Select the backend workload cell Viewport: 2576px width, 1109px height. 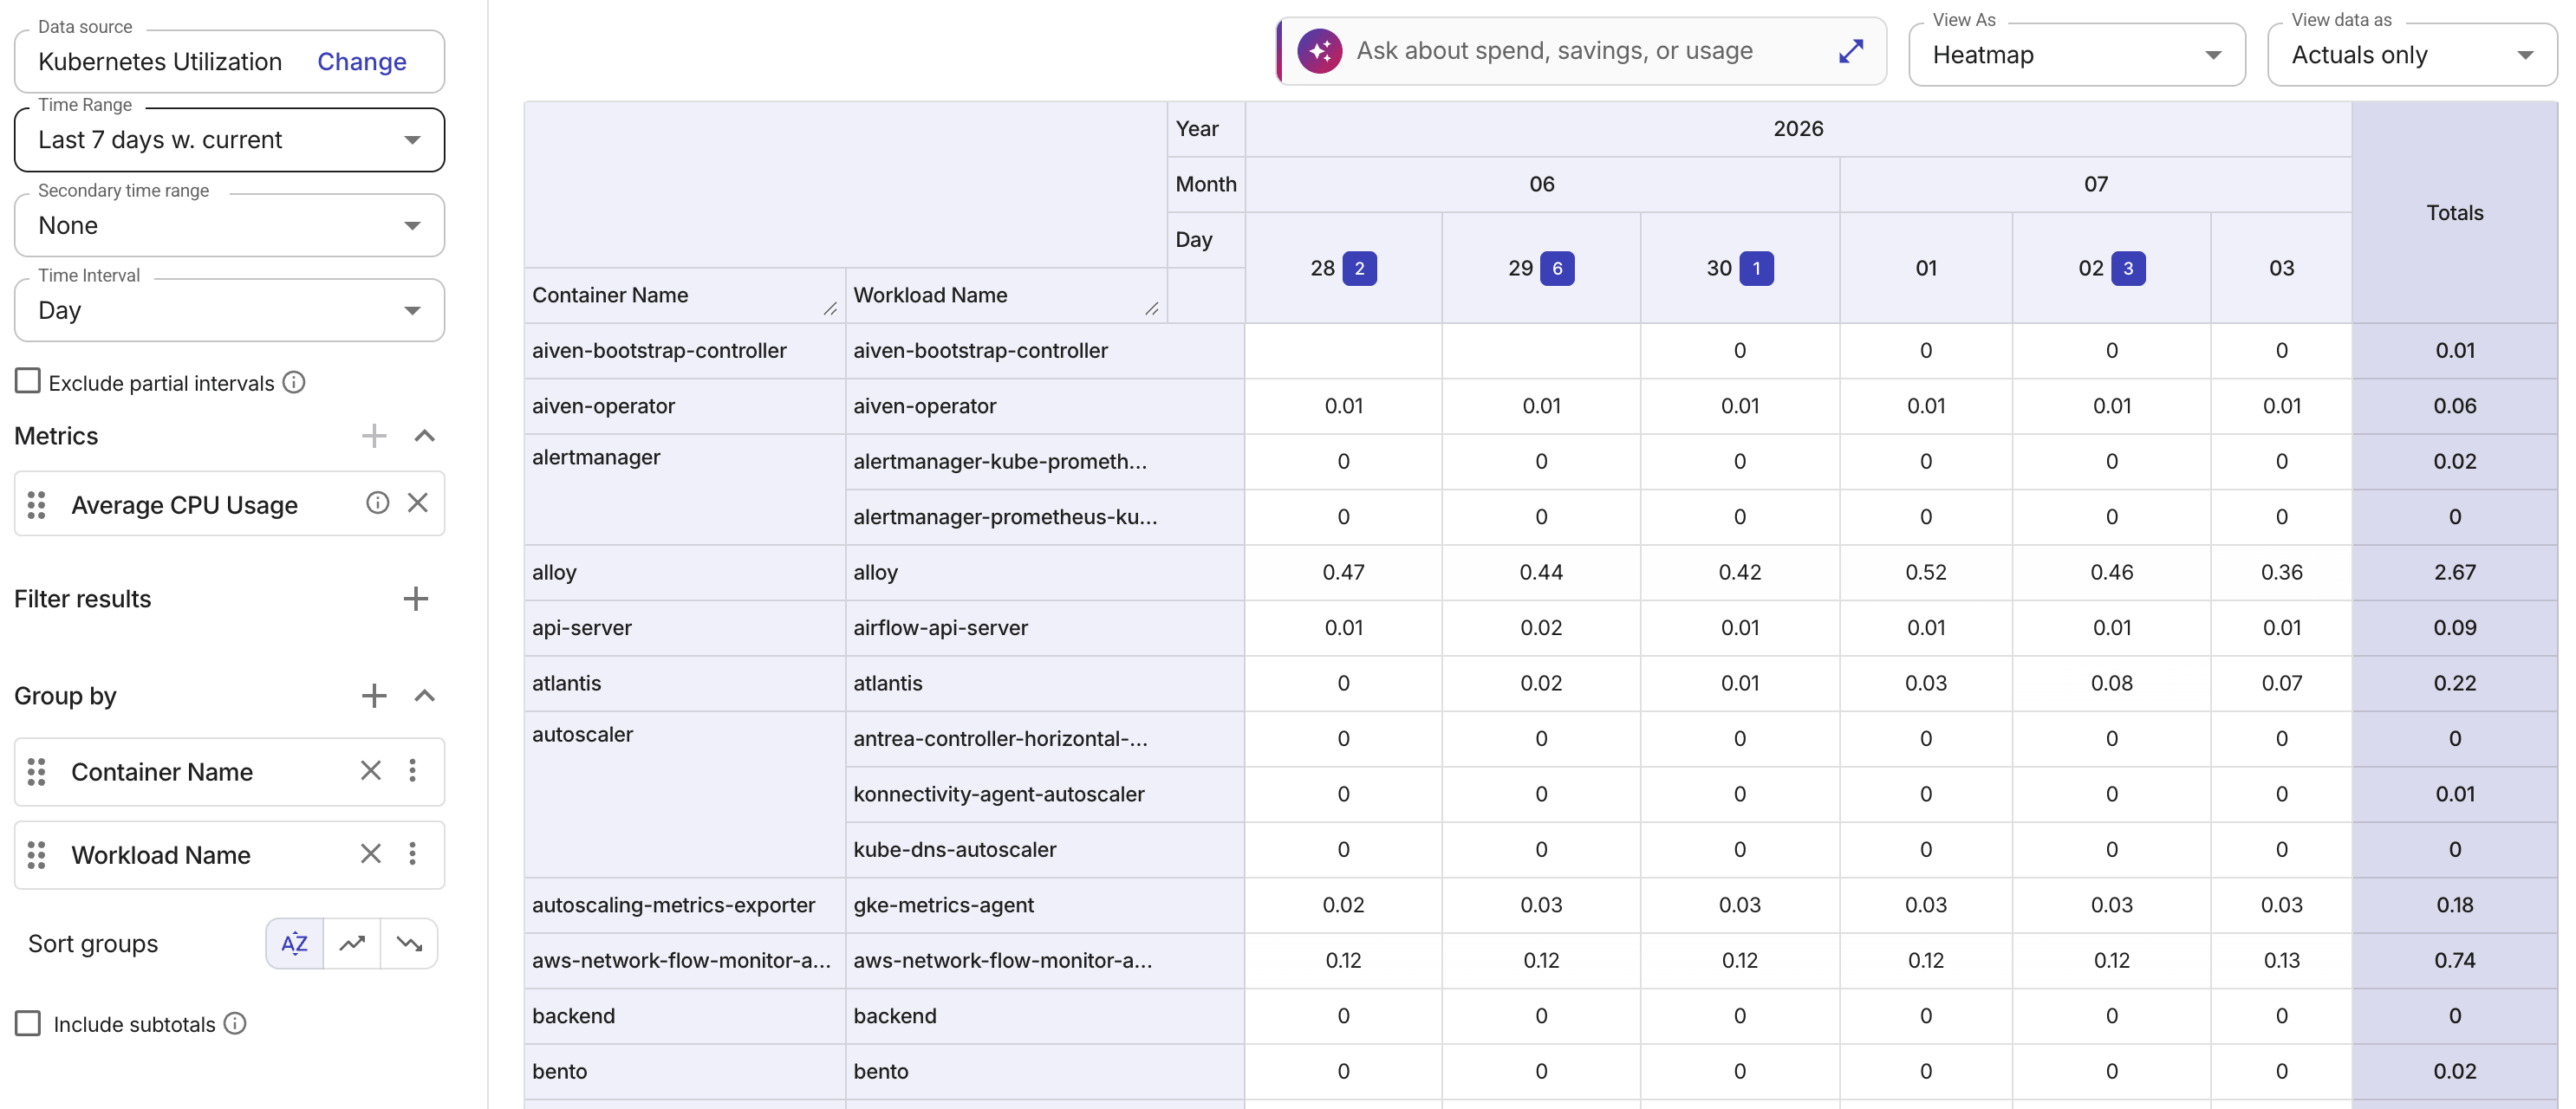click(x=1044, y=1017)
